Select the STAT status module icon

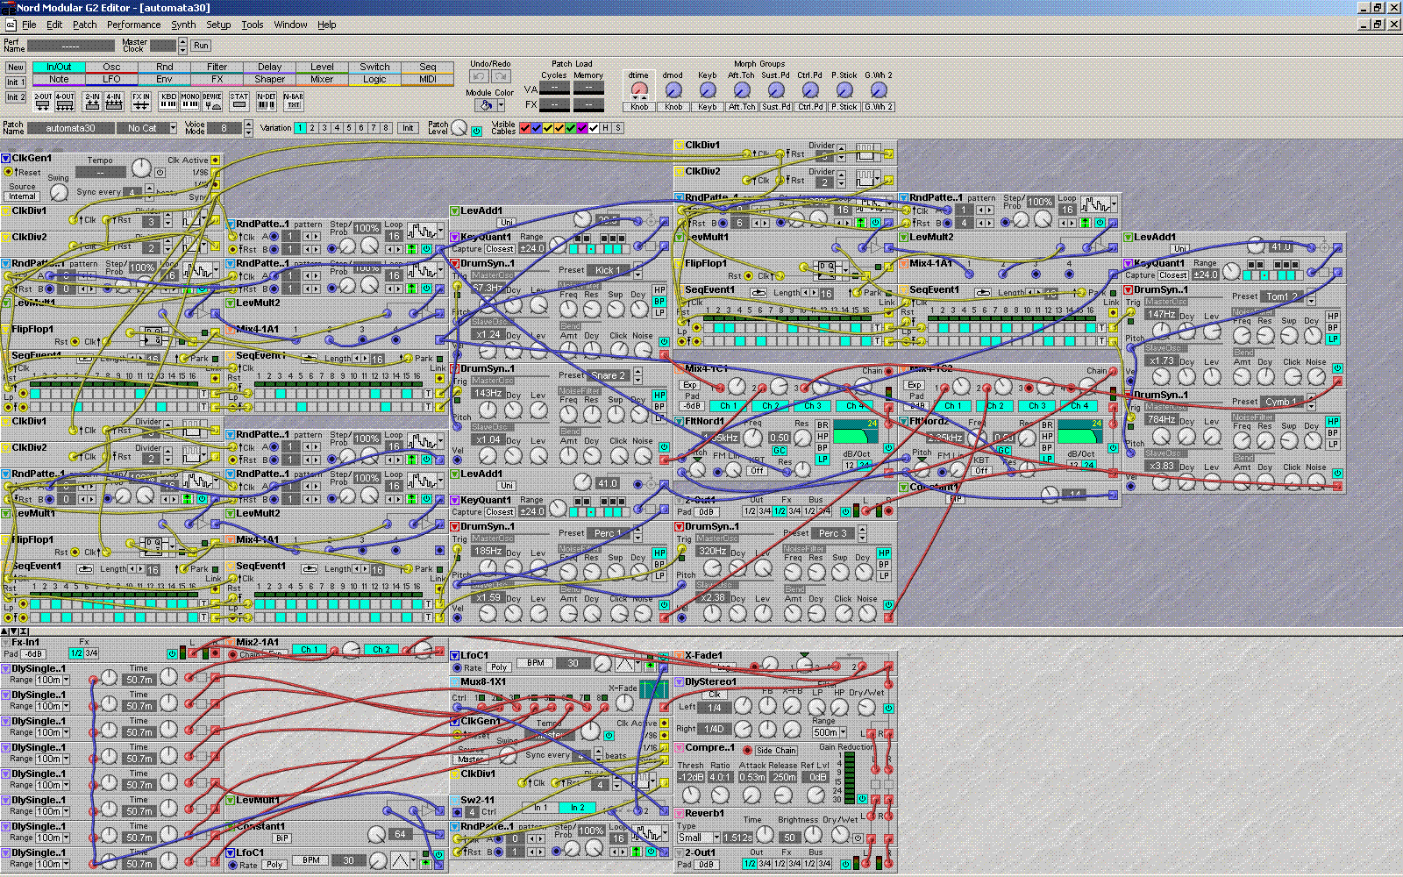click(x=239, y=102)
